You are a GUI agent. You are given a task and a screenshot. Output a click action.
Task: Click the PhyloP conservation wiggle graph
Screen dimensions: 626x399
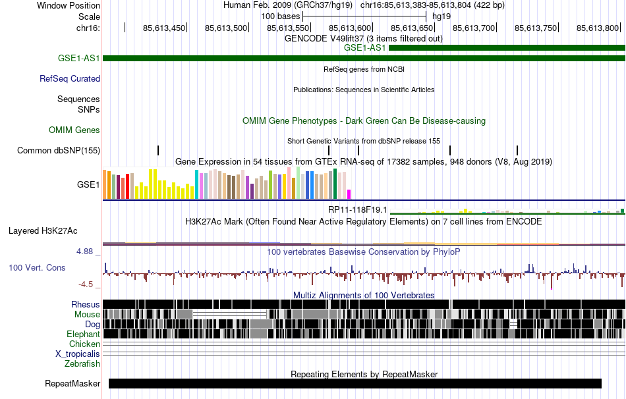coord(364,274)
